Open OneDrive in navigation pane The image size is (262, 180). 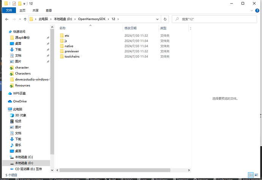pos(20,101)
